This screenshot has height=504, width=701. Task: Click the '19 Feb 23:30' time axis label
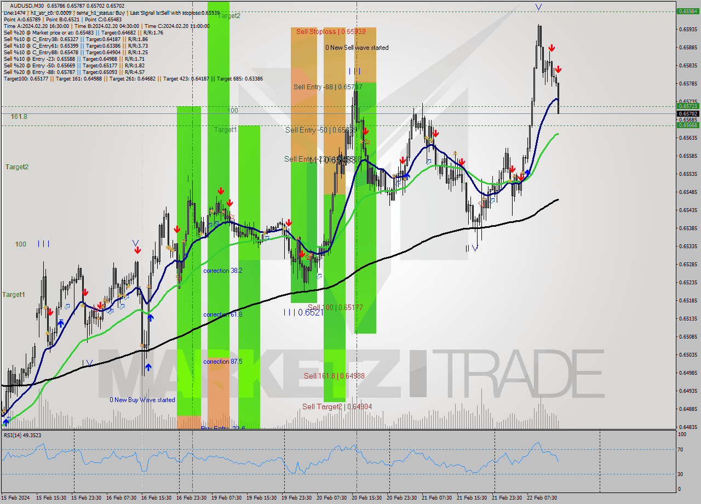[297, 498]
